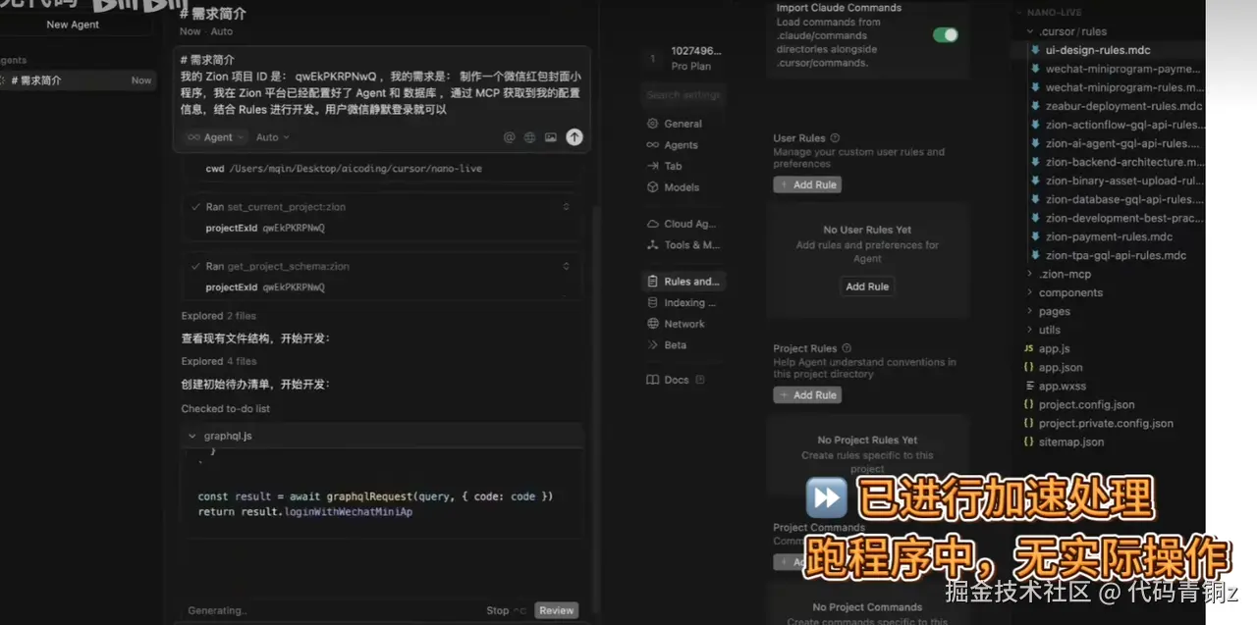Viewport: 1257px width, 625px height.
Task: Select Rules and commands settings section
Action: 683,282
